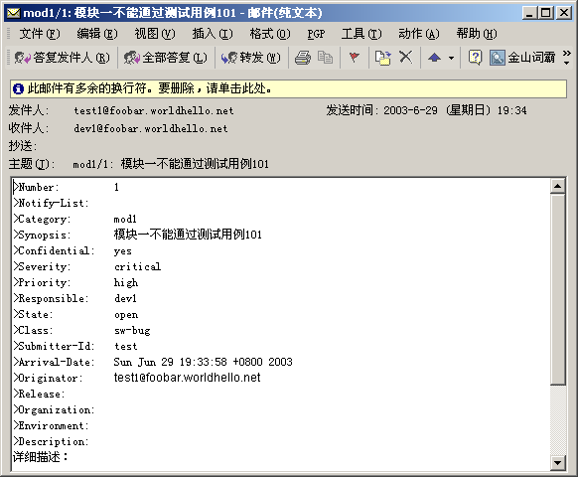
Task: Click 全部答复 reply all button
Action: pos(166,58)
